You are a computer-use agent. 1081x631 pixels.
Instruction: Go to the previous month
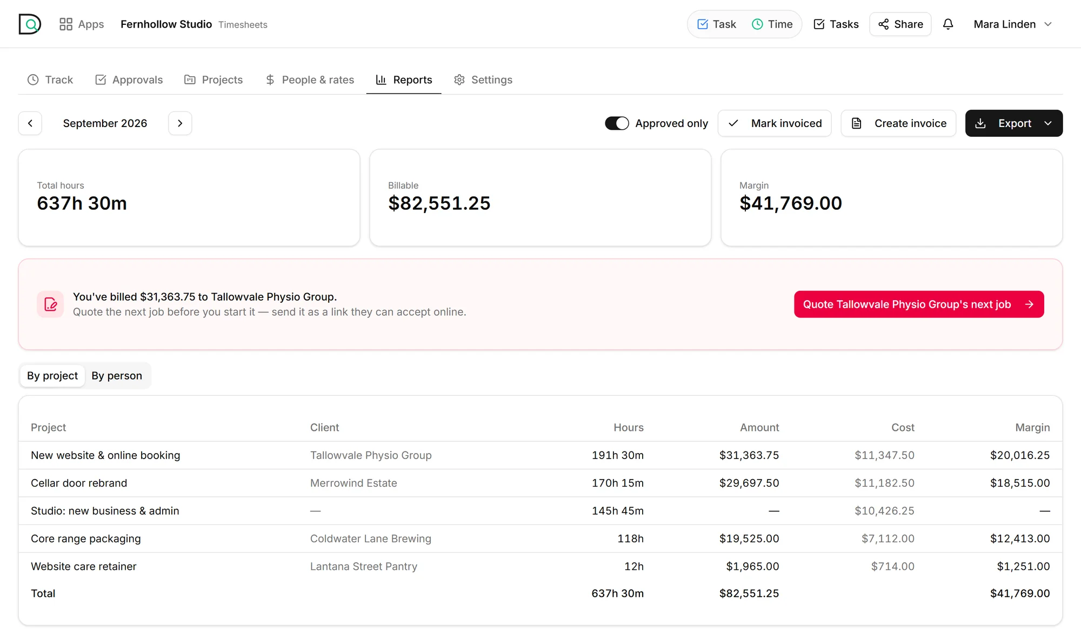click(x=30, y=123)
